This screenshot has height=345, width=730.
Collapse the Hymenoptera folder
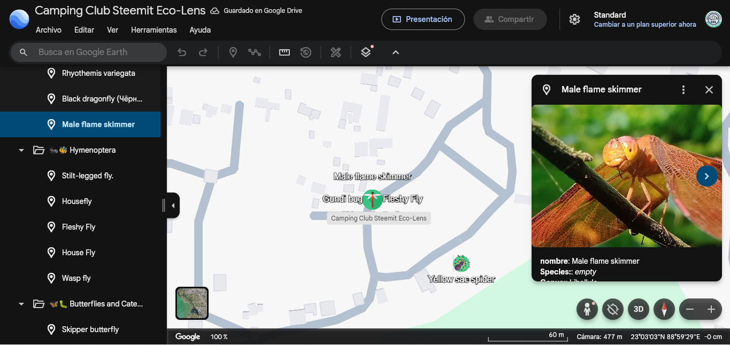(x=21, y=150)
